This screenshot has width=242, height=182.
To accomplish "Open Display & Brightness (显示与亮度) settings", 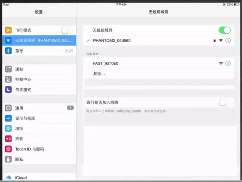I will (x=38, y=118).
